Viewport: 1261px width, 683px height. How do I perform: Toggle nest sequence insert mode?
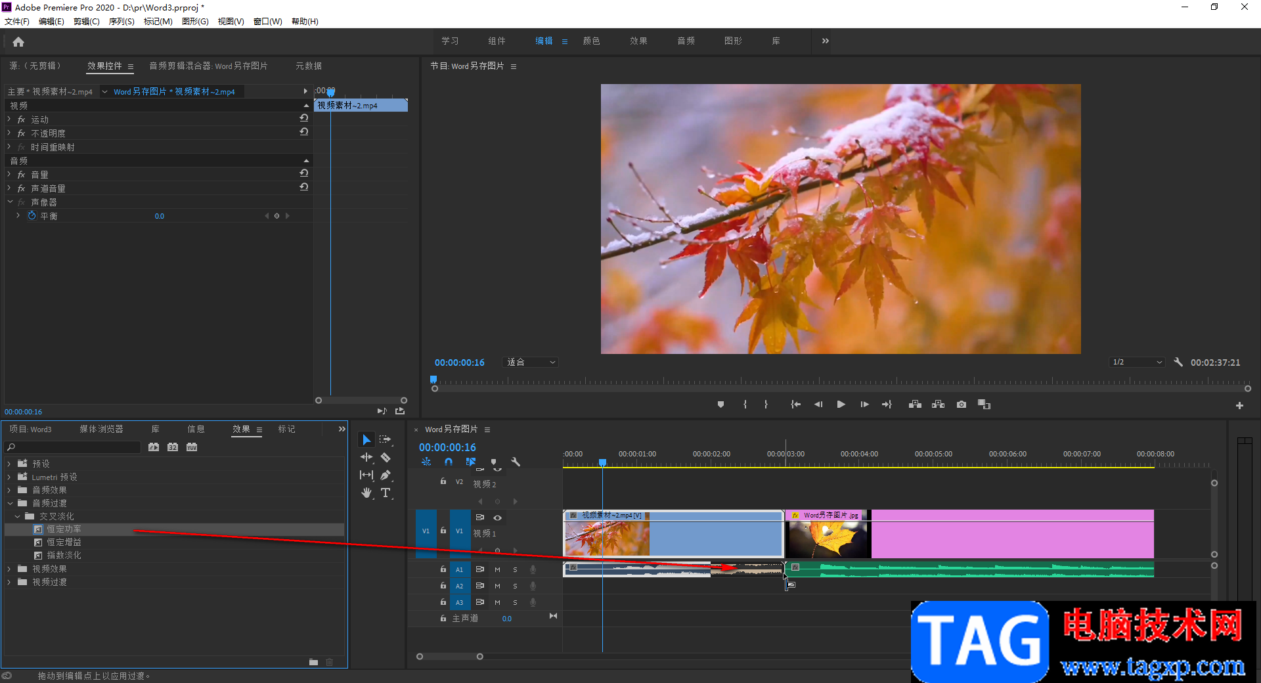[x=426, y=462]
